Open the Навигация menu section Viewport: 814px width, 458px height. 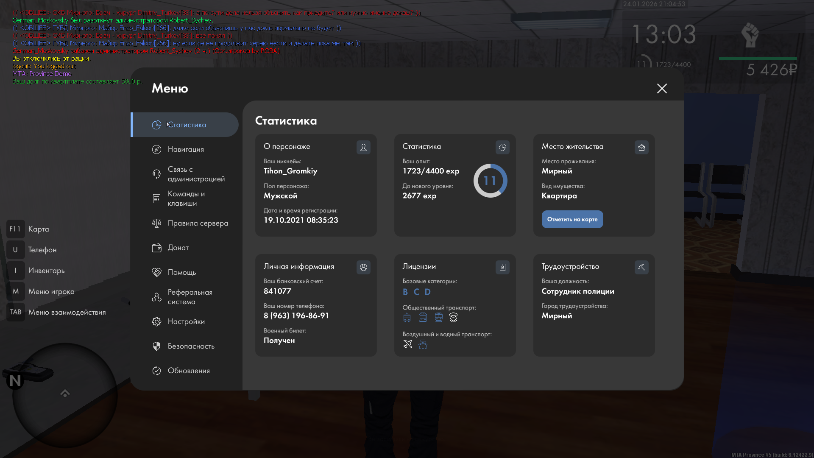click(x=186, y=149)
